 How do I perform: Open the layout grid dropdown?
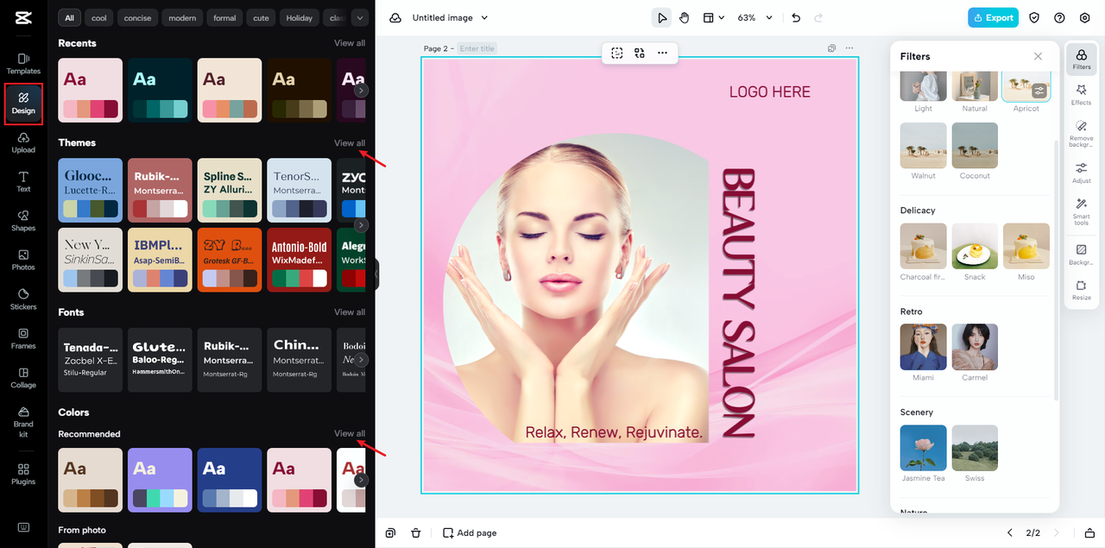(x=713, y=17)
